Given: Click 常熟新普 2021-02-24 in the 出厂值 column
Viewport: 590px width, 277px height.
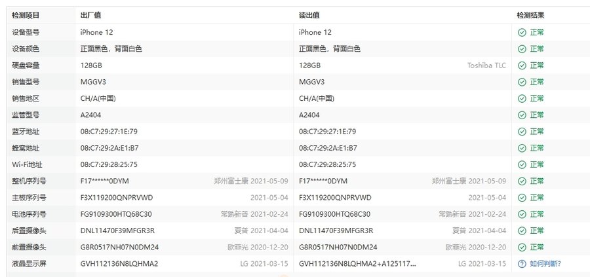Looking at the screenshot, I should coord(254,214).
